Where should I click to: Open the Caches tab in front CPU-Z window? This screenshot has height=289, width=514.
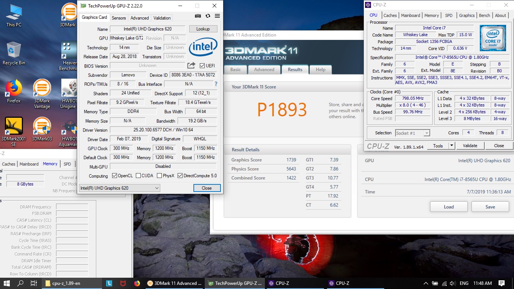(390, 15)
